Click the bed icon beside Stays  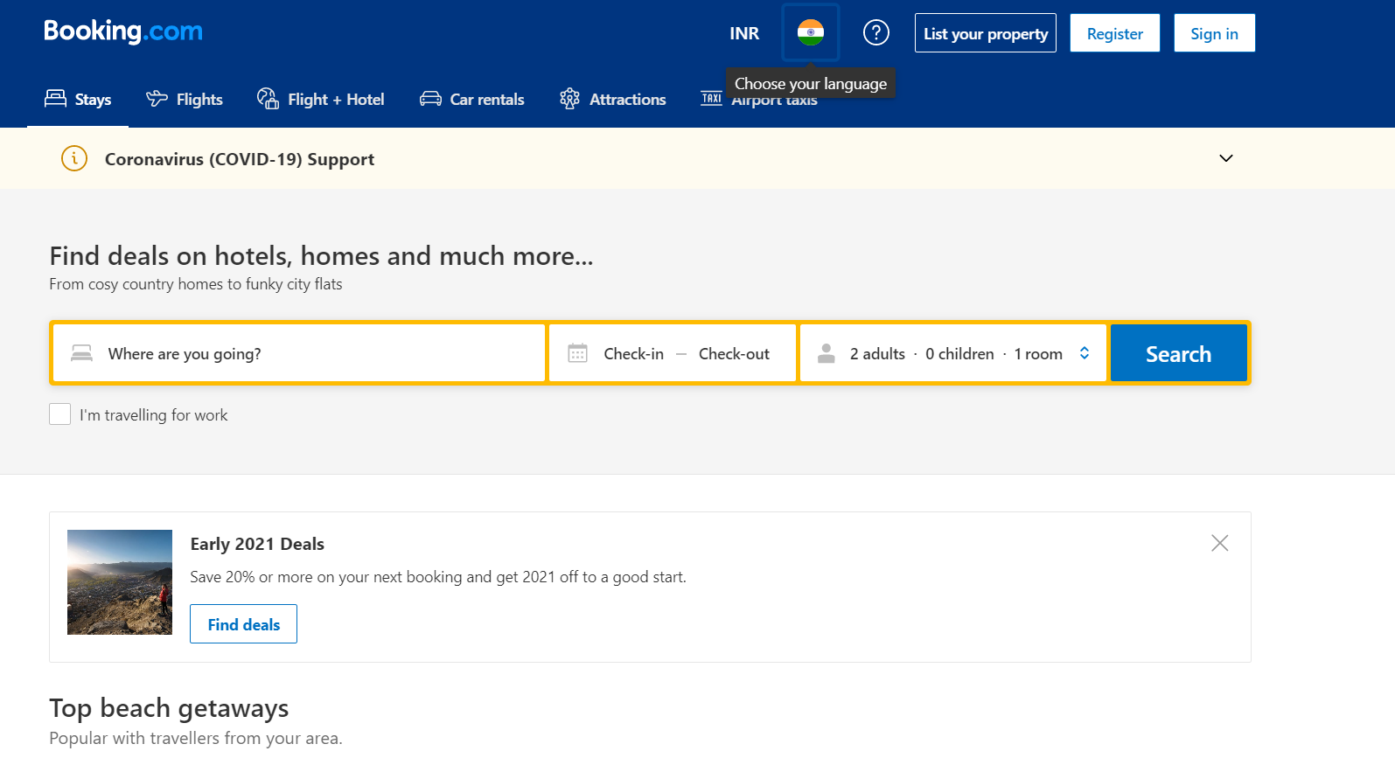pos(55,98)
